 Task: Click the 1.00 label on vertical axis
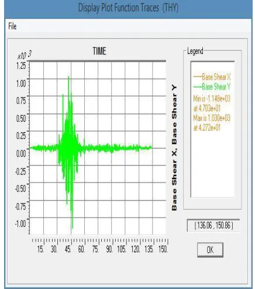tap(21, 84)
